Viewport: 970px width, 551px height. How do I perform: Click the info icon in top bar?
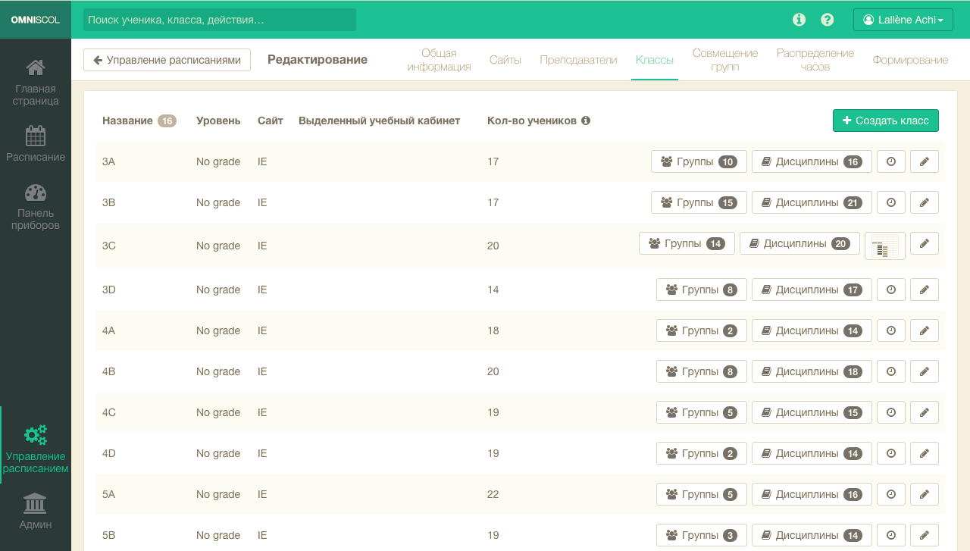(x=799, y=20)
